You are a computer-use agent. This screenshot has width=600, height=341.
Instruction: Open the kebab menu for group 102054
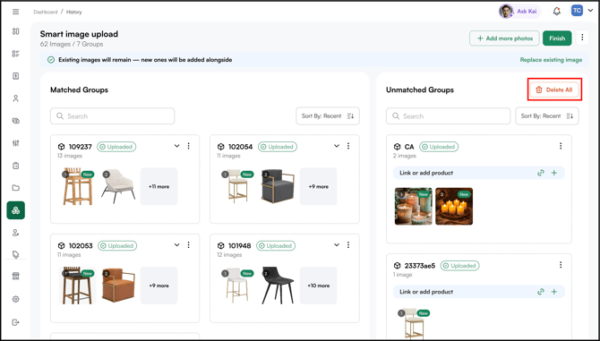pos(348,146)
